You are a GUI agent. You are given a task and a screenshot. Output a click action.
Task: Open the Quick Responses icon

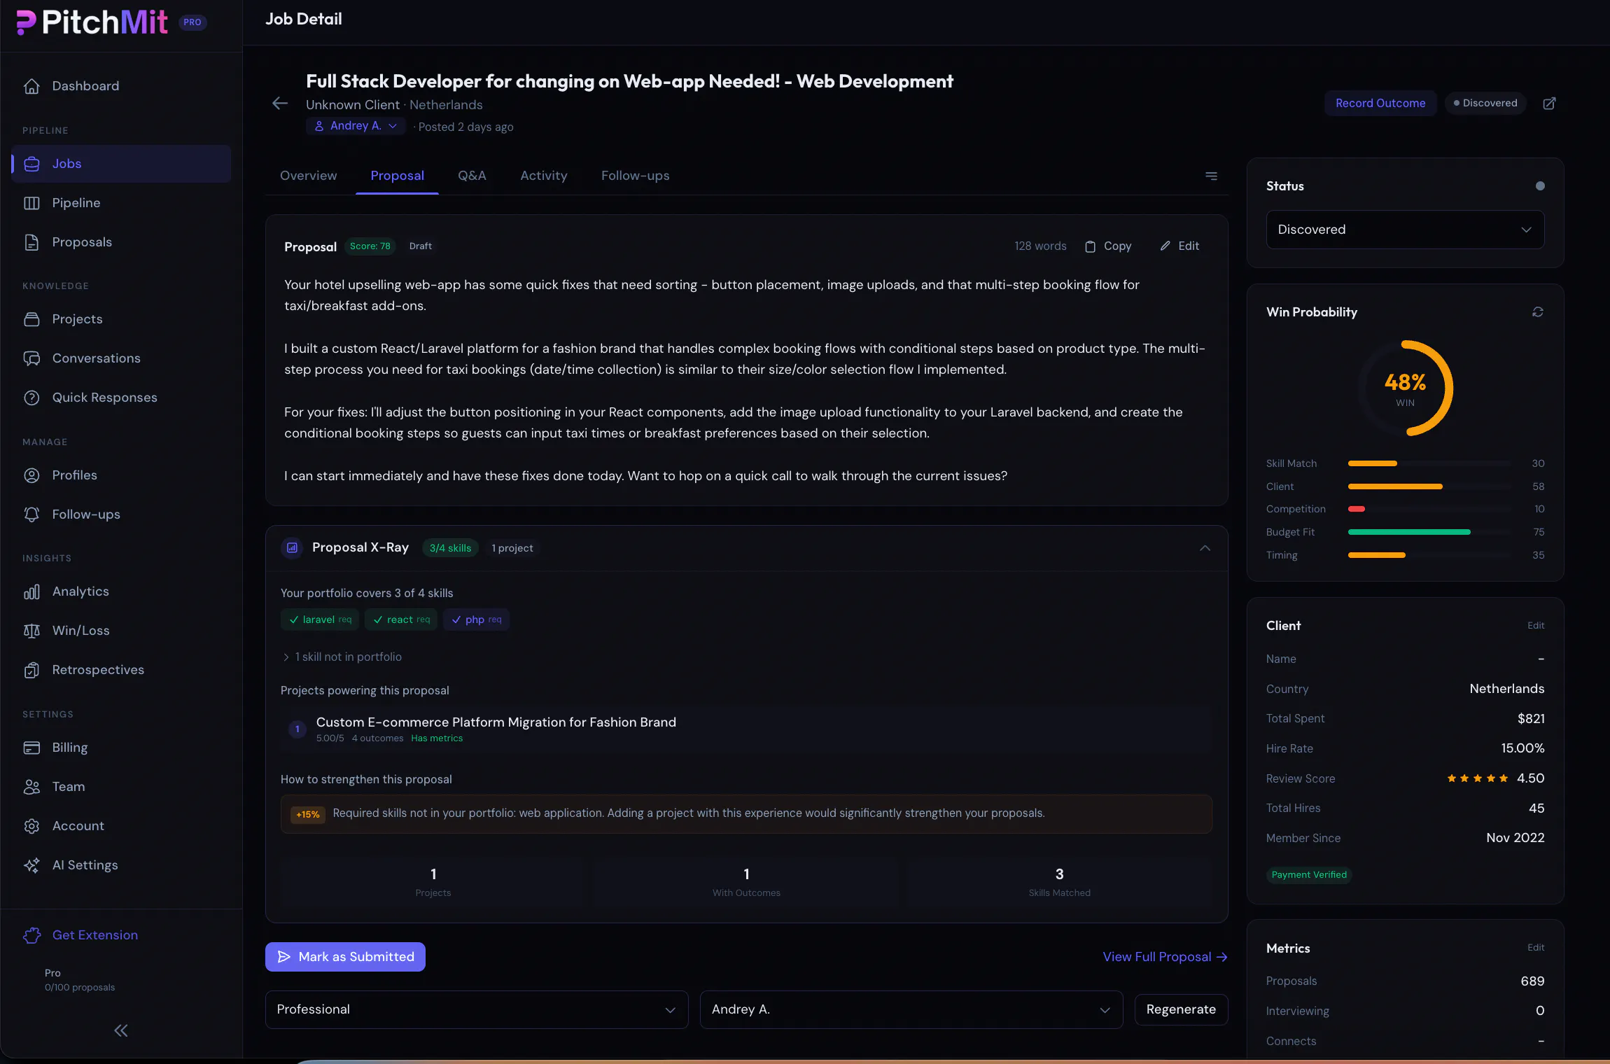tap(31, 398)
